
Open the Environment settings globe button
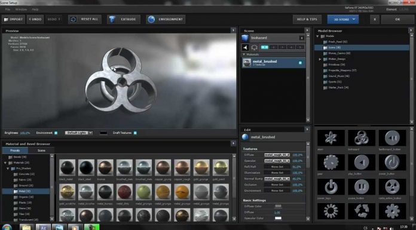[166, 19]
